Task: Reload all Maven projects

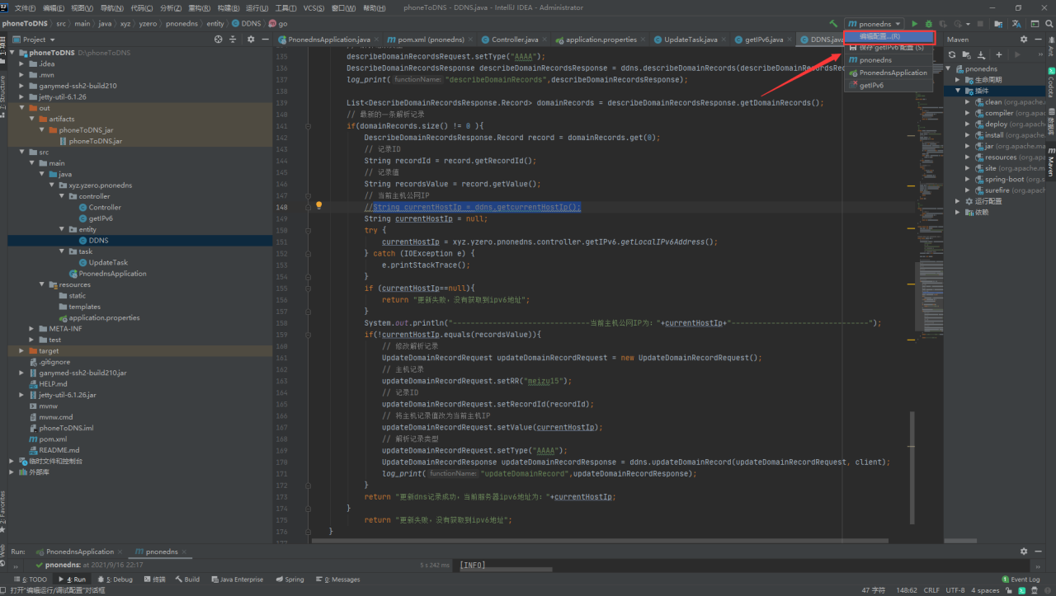Action: coord(951,54)
